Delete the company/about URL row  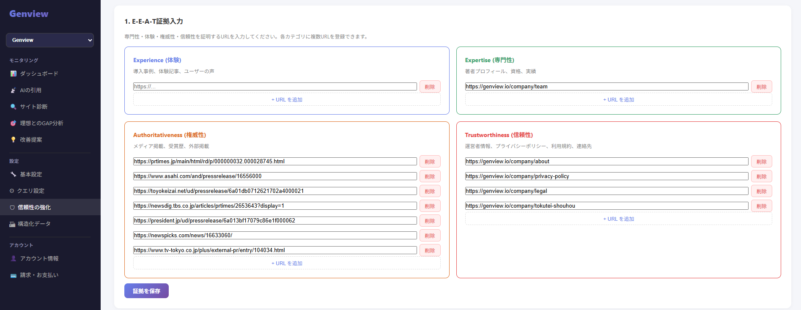[762, 162]
